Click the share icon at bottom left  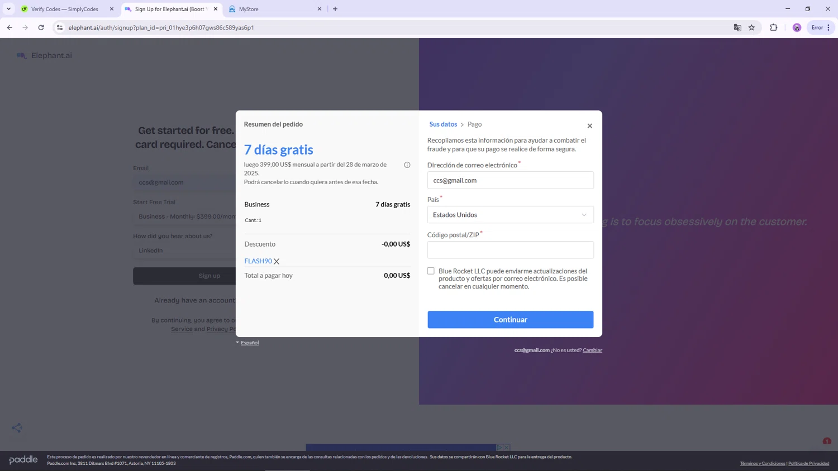coord(17,428)
